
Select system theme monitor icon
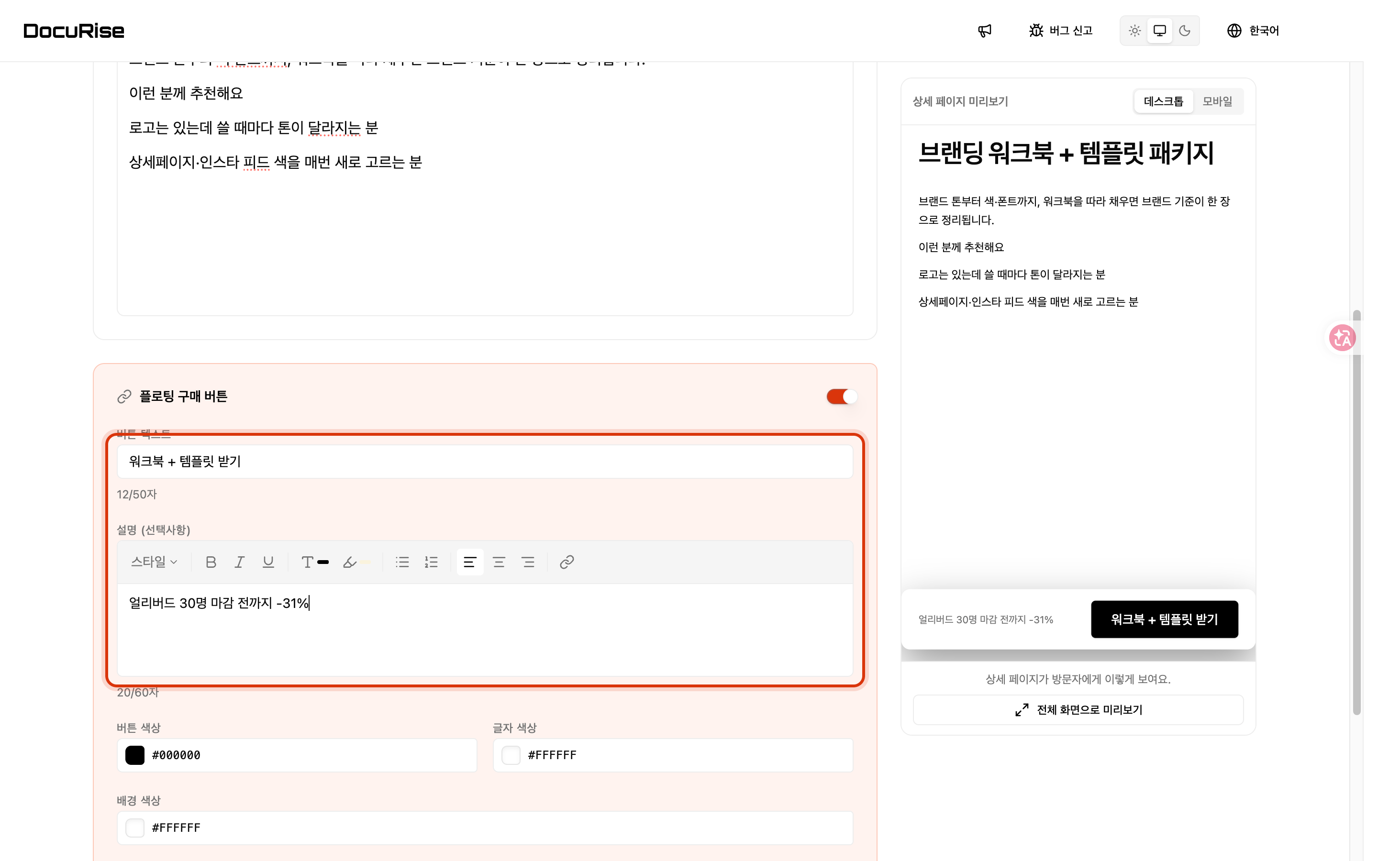[1159, 31]
